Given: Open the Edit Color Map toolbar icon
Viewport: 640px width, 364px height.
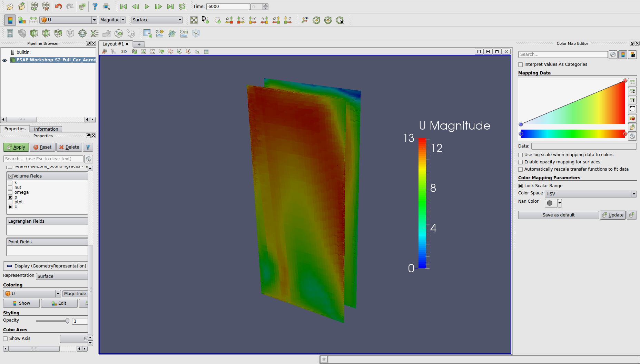Looking at the screenshot, I should [x=22, y=20].
